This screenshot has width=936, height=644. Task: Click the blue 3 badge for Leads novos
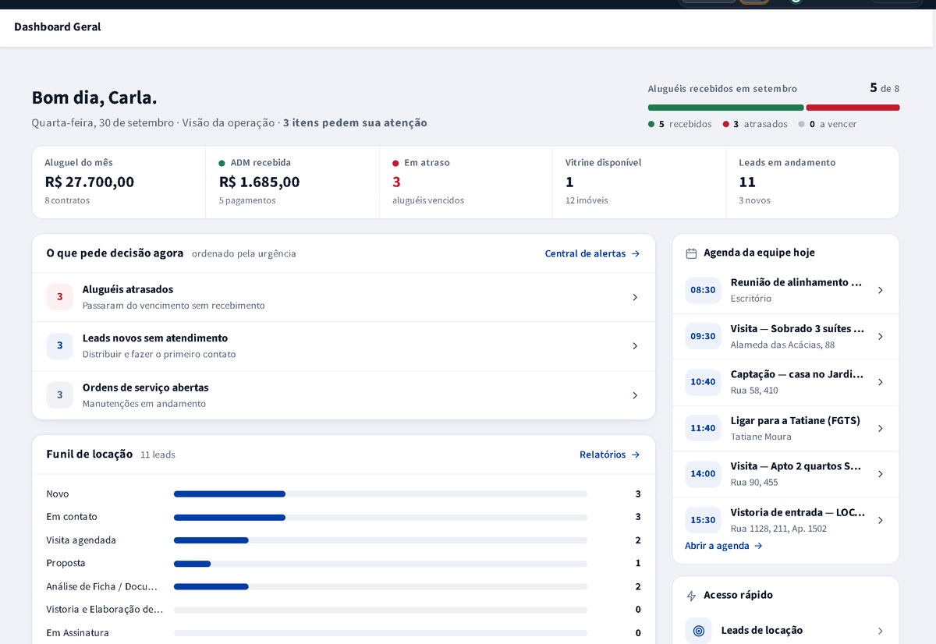tap(60, 346)
